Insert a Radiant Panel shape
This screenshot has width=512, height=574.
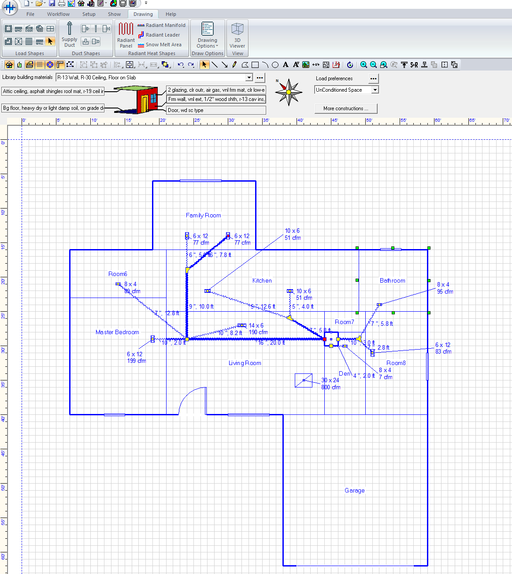126,35
